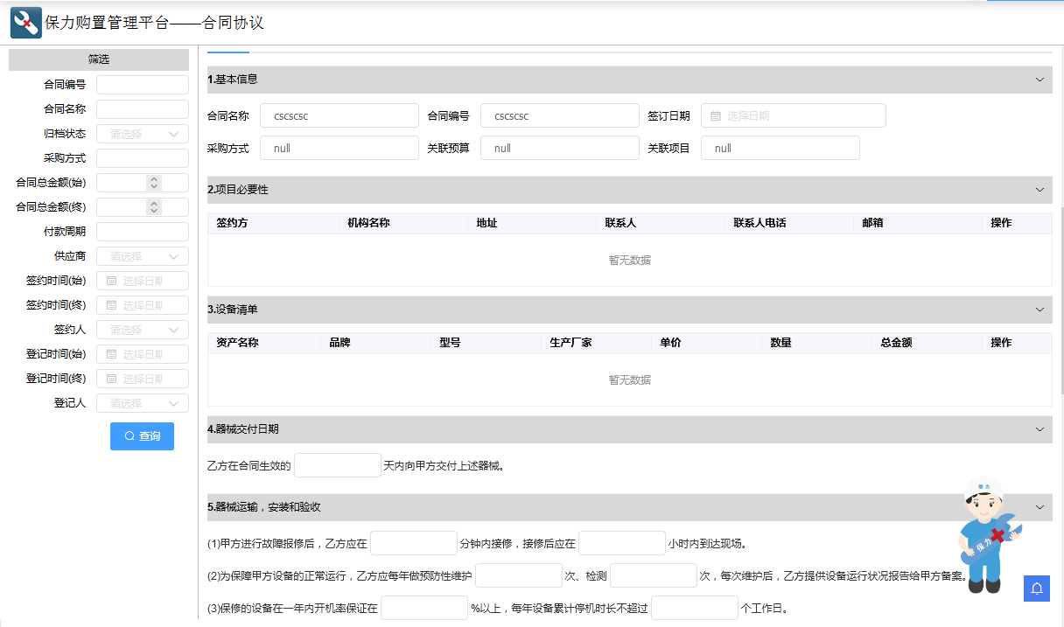Click calendar icon in 签约时间(终) field
This screenshot has width=1064, height=627.
(x=111, y=305)
